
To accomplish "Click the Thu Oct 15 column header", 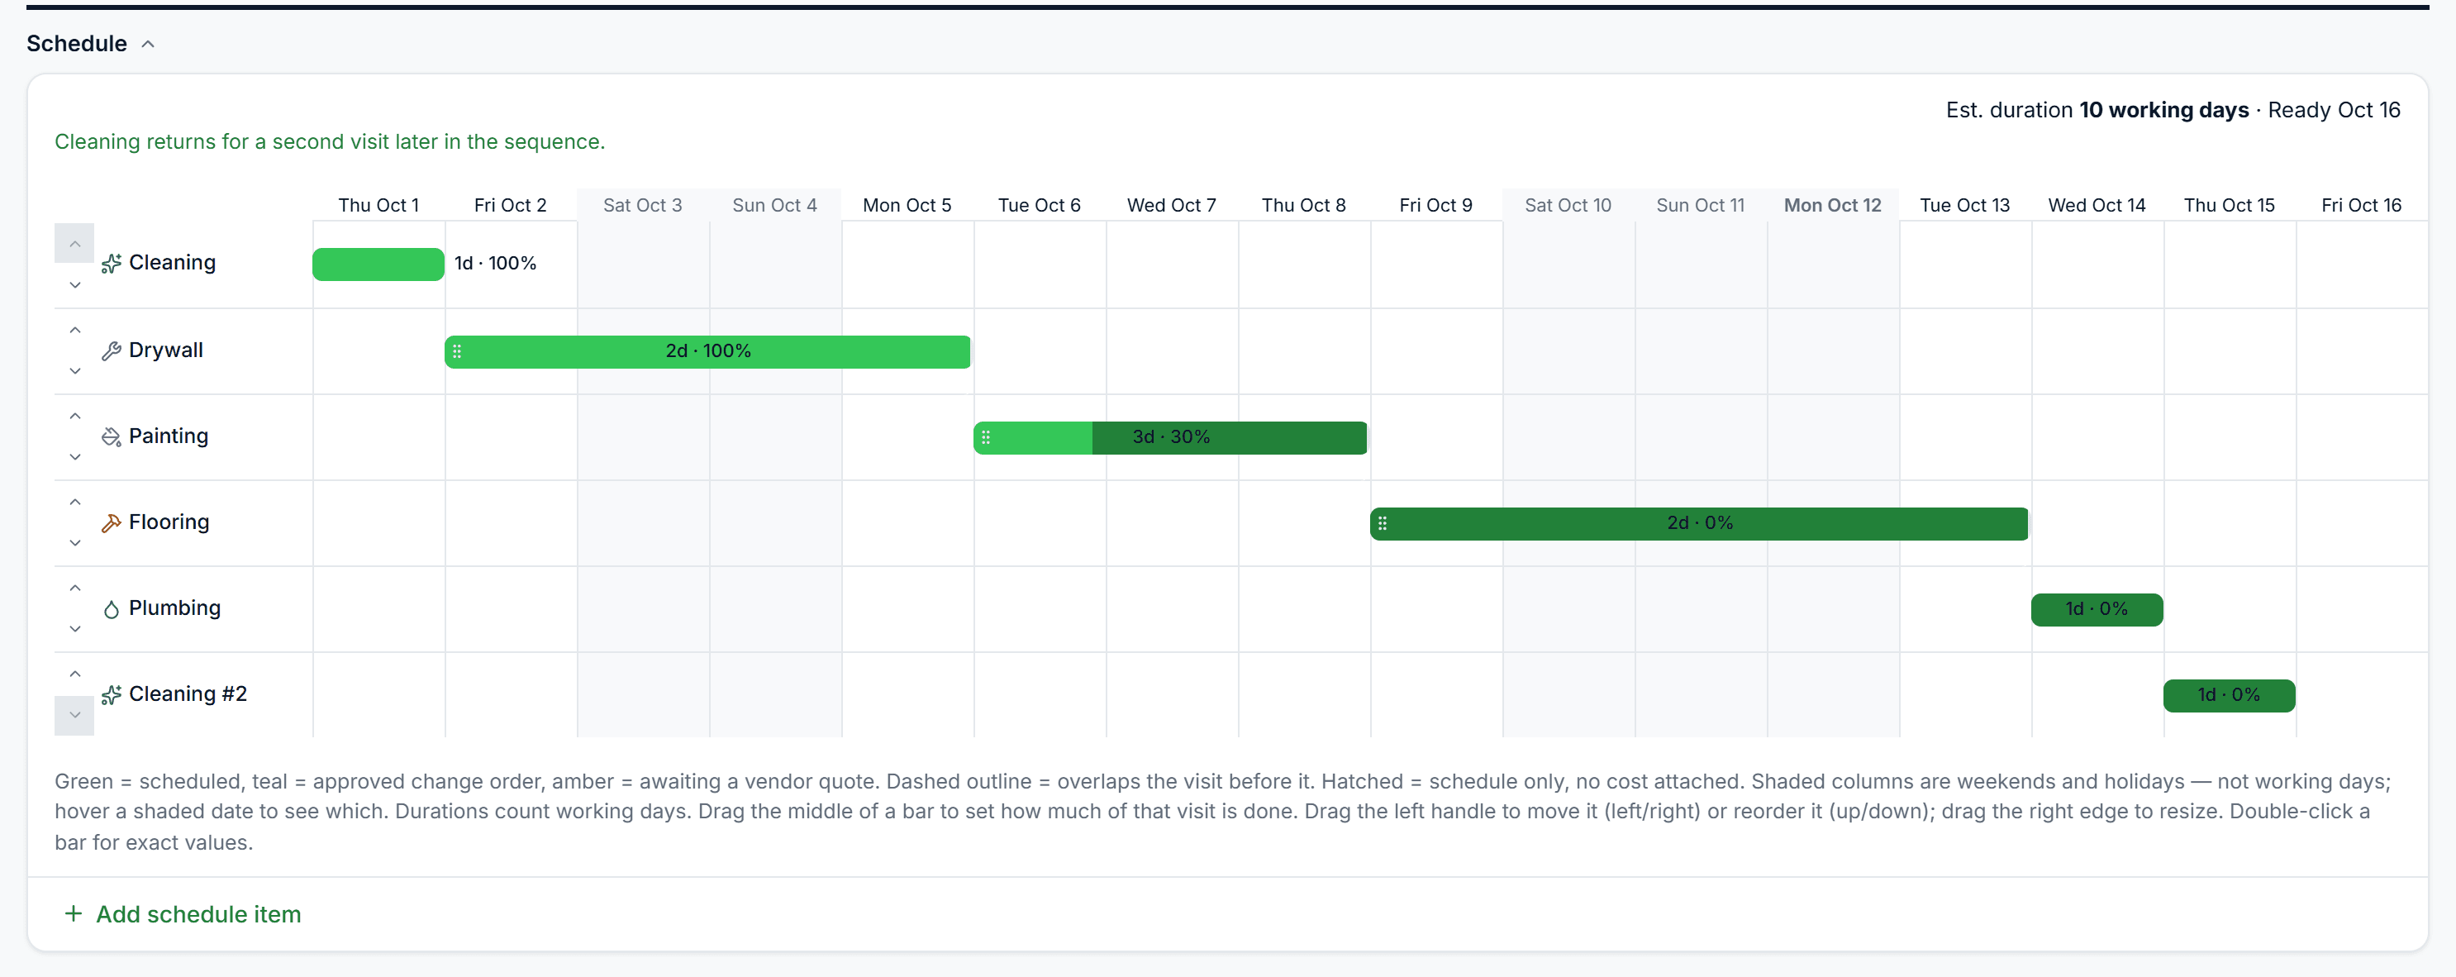I will 2229,205.
